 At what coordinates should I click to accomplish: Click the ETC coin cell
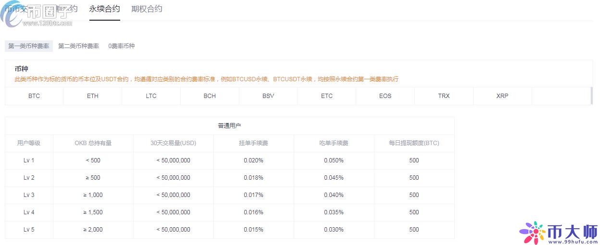point(327,96)
